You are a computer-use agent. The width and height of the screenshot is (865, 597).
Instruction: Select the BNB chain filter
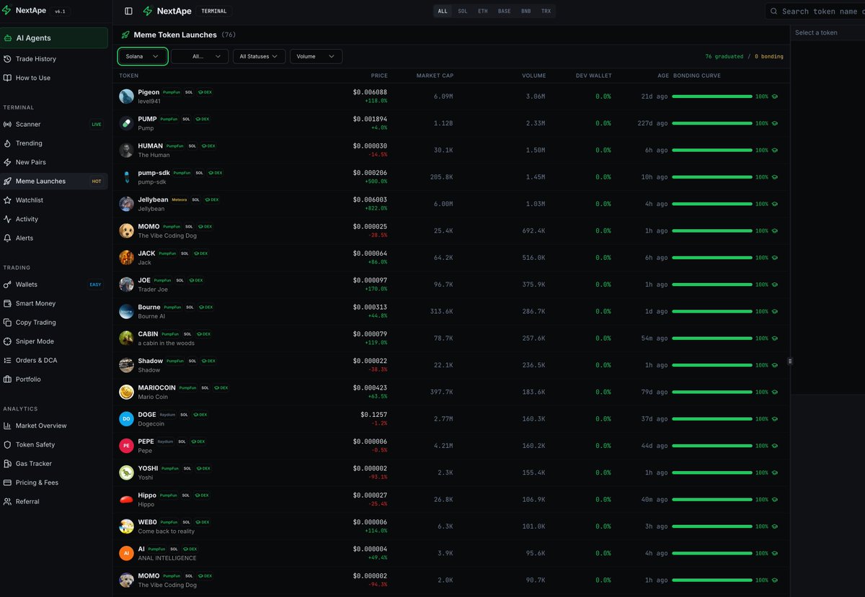click(x=525, y=12)
